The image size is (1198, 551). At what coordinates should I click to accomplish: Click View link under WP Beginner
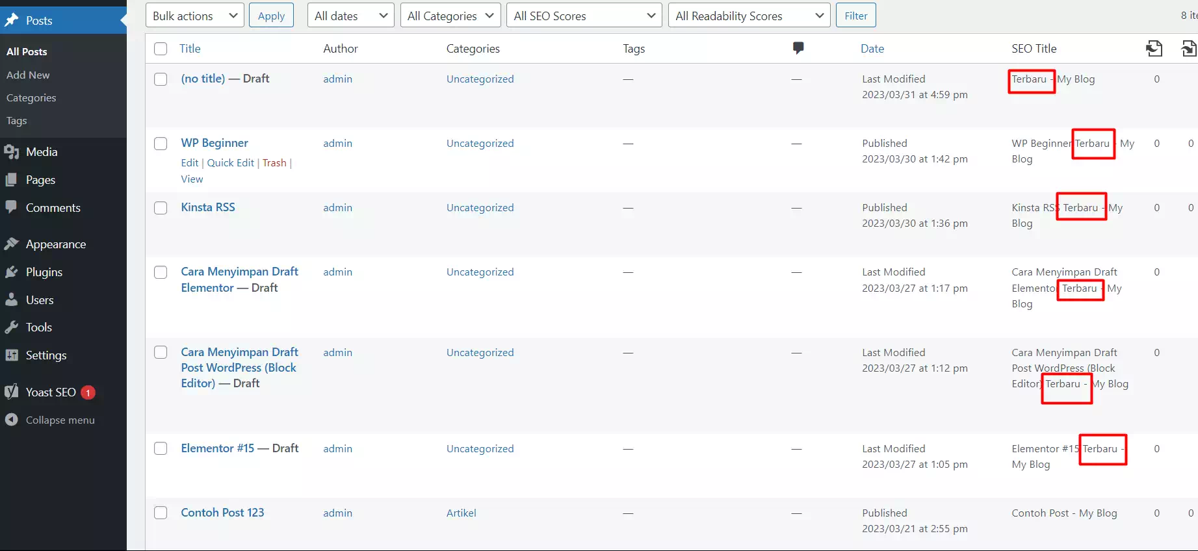click(x=192, y=179)
